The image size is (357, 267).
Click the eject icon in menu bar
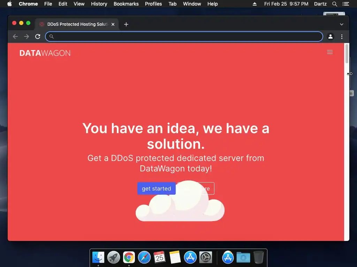[255, 4]
